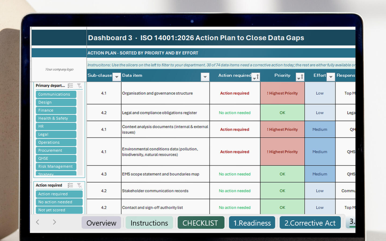Open the CHECKLIST sheet tab
Viewport: 386px width, 241px height.
tap(201, 223)
